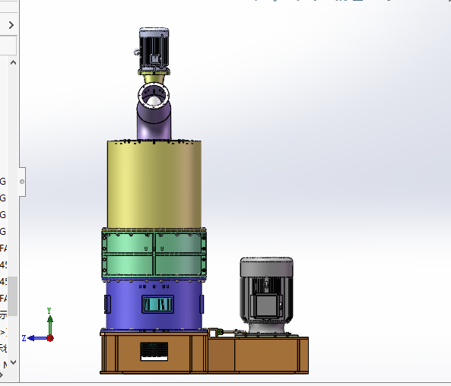
Task: Click the red origin ball of the triad
Action: pyautogui.click(x=50, y=338)
